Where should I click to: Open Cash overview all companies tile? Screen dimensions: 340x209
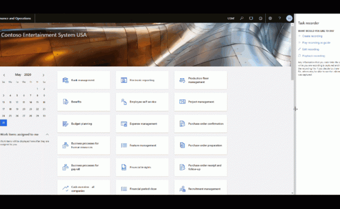(84, 188)
